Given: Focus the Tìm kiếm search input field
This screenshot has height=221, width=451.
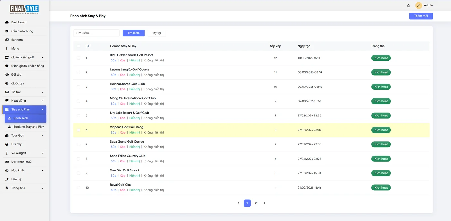Looking at the screenshot, I should pos(96,33).
